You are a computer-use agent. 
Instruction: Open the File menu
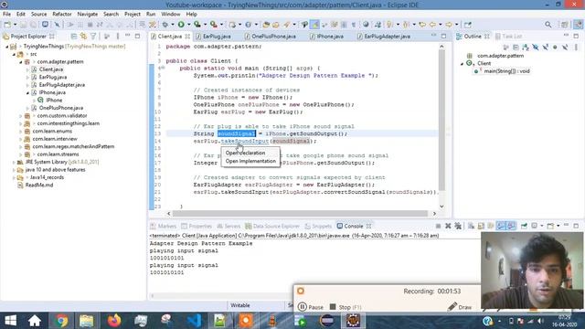6,14
